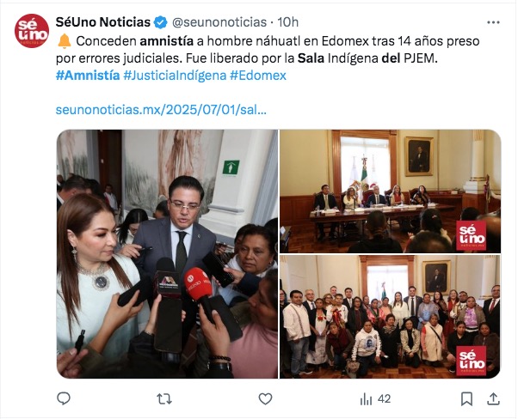Click the tweet text about amnistía
The image size is (518, 419).
pyautogui.click(x=268, y=50)
